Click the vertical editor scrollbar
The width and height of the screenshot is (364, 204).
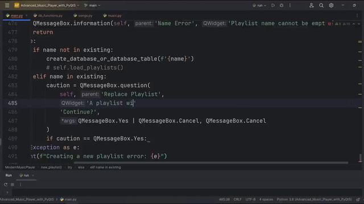[x=360, y=158]
